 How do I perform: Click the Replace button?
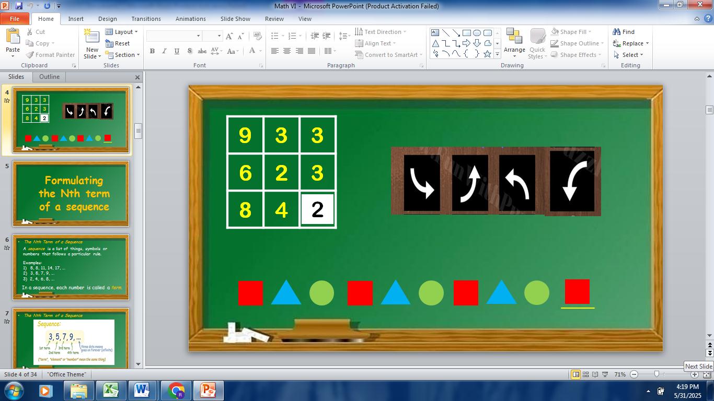pos(631,43)
